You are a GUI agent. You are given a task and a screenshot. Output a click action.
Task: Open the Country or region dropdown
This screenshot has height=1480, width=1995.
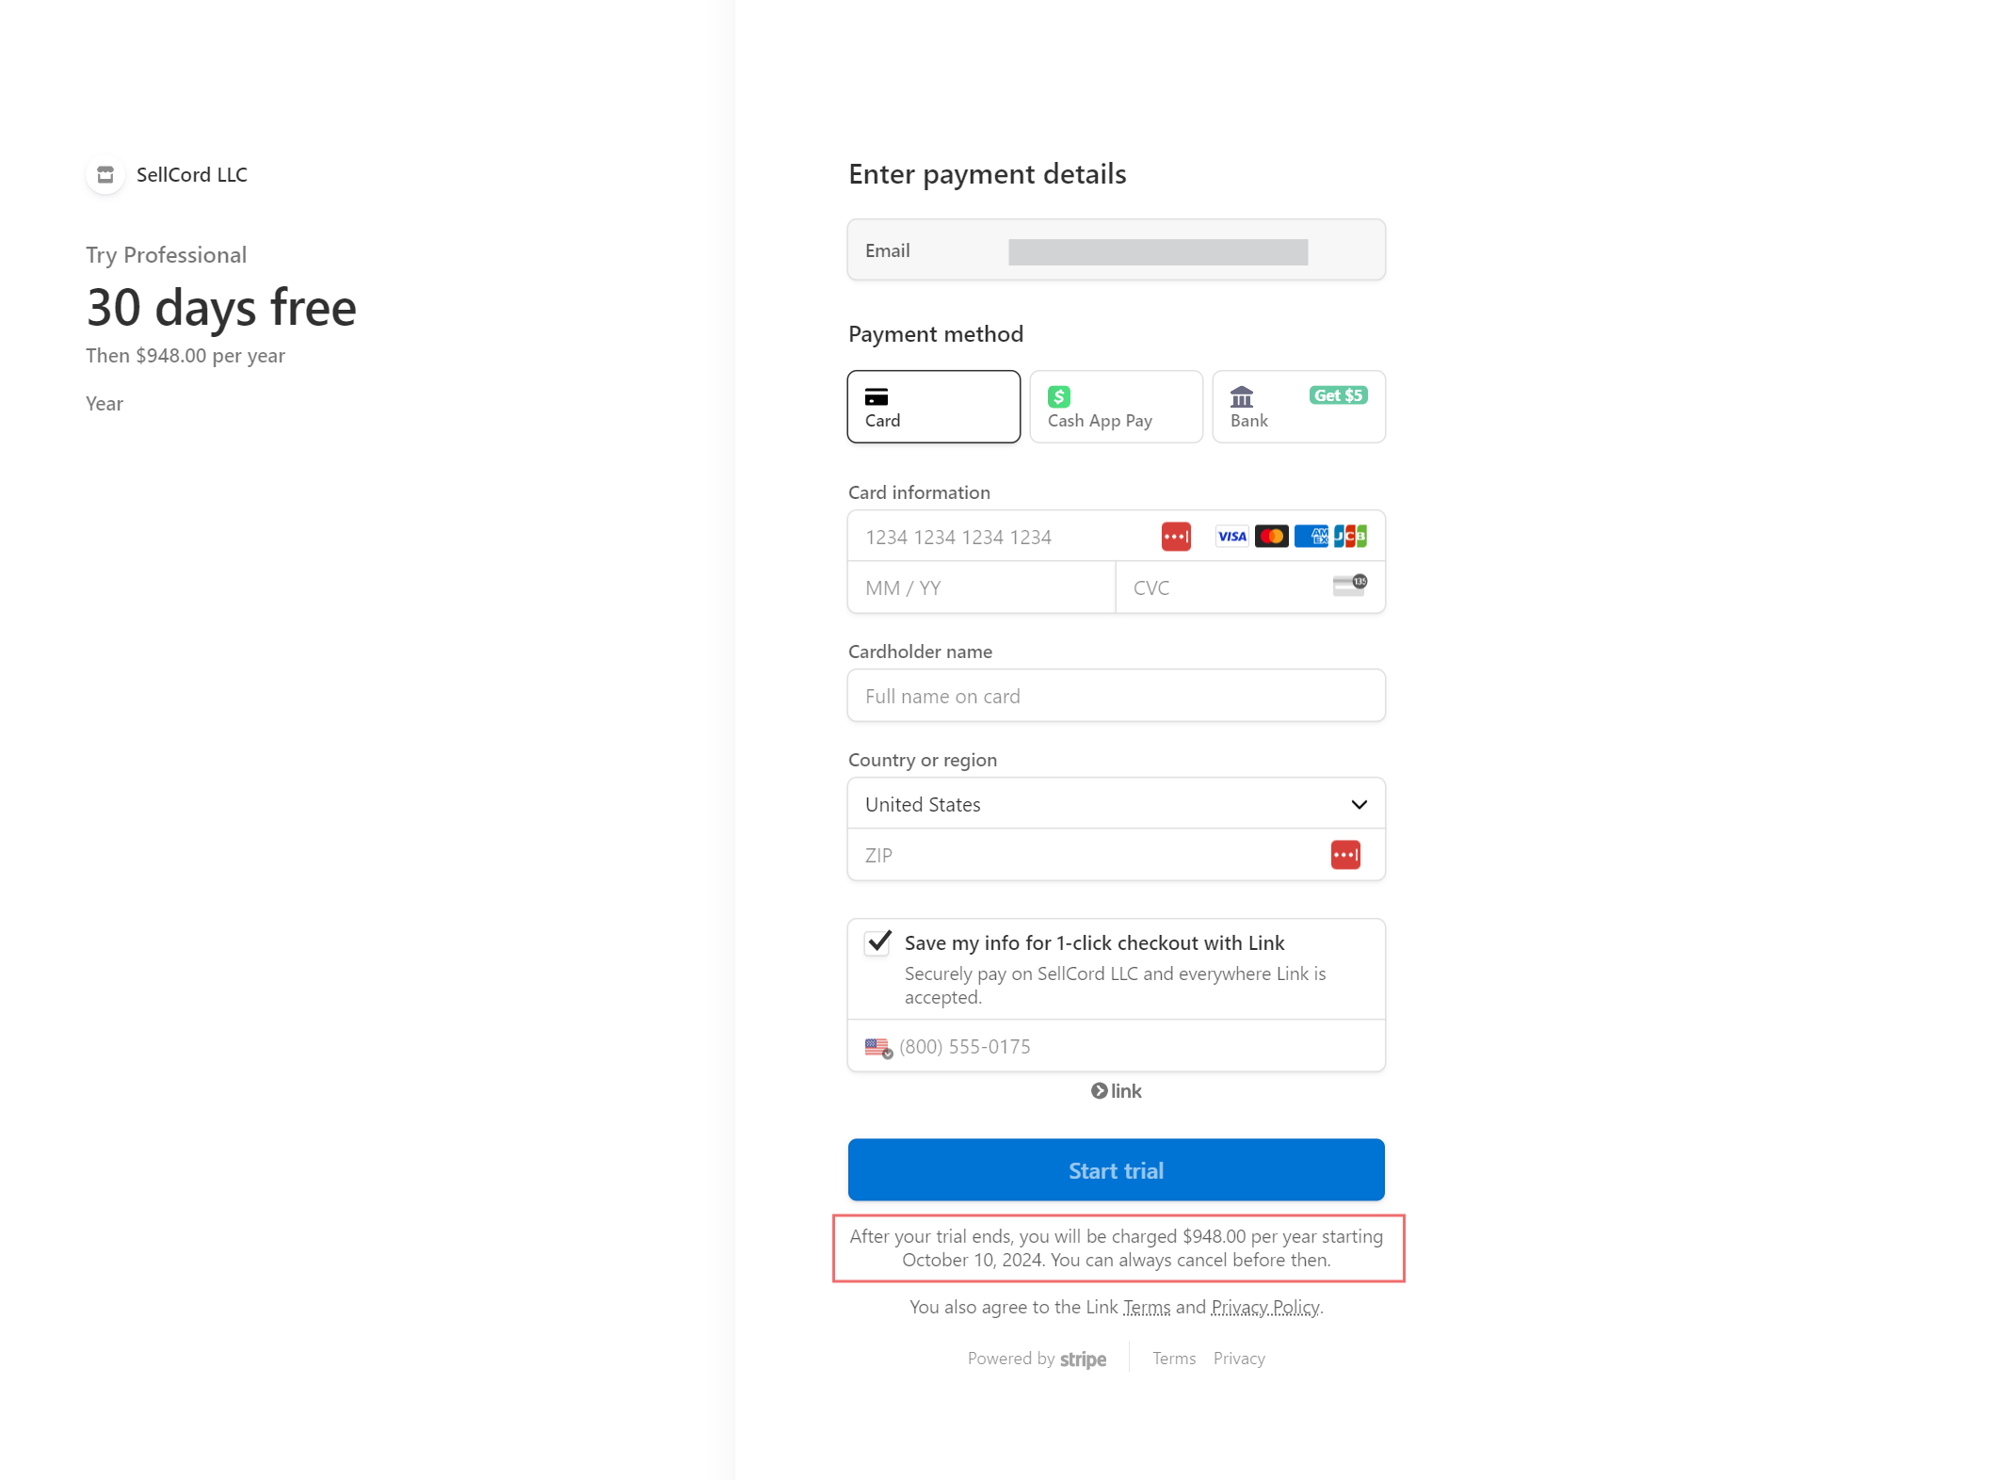click(x=1116, y=804)
